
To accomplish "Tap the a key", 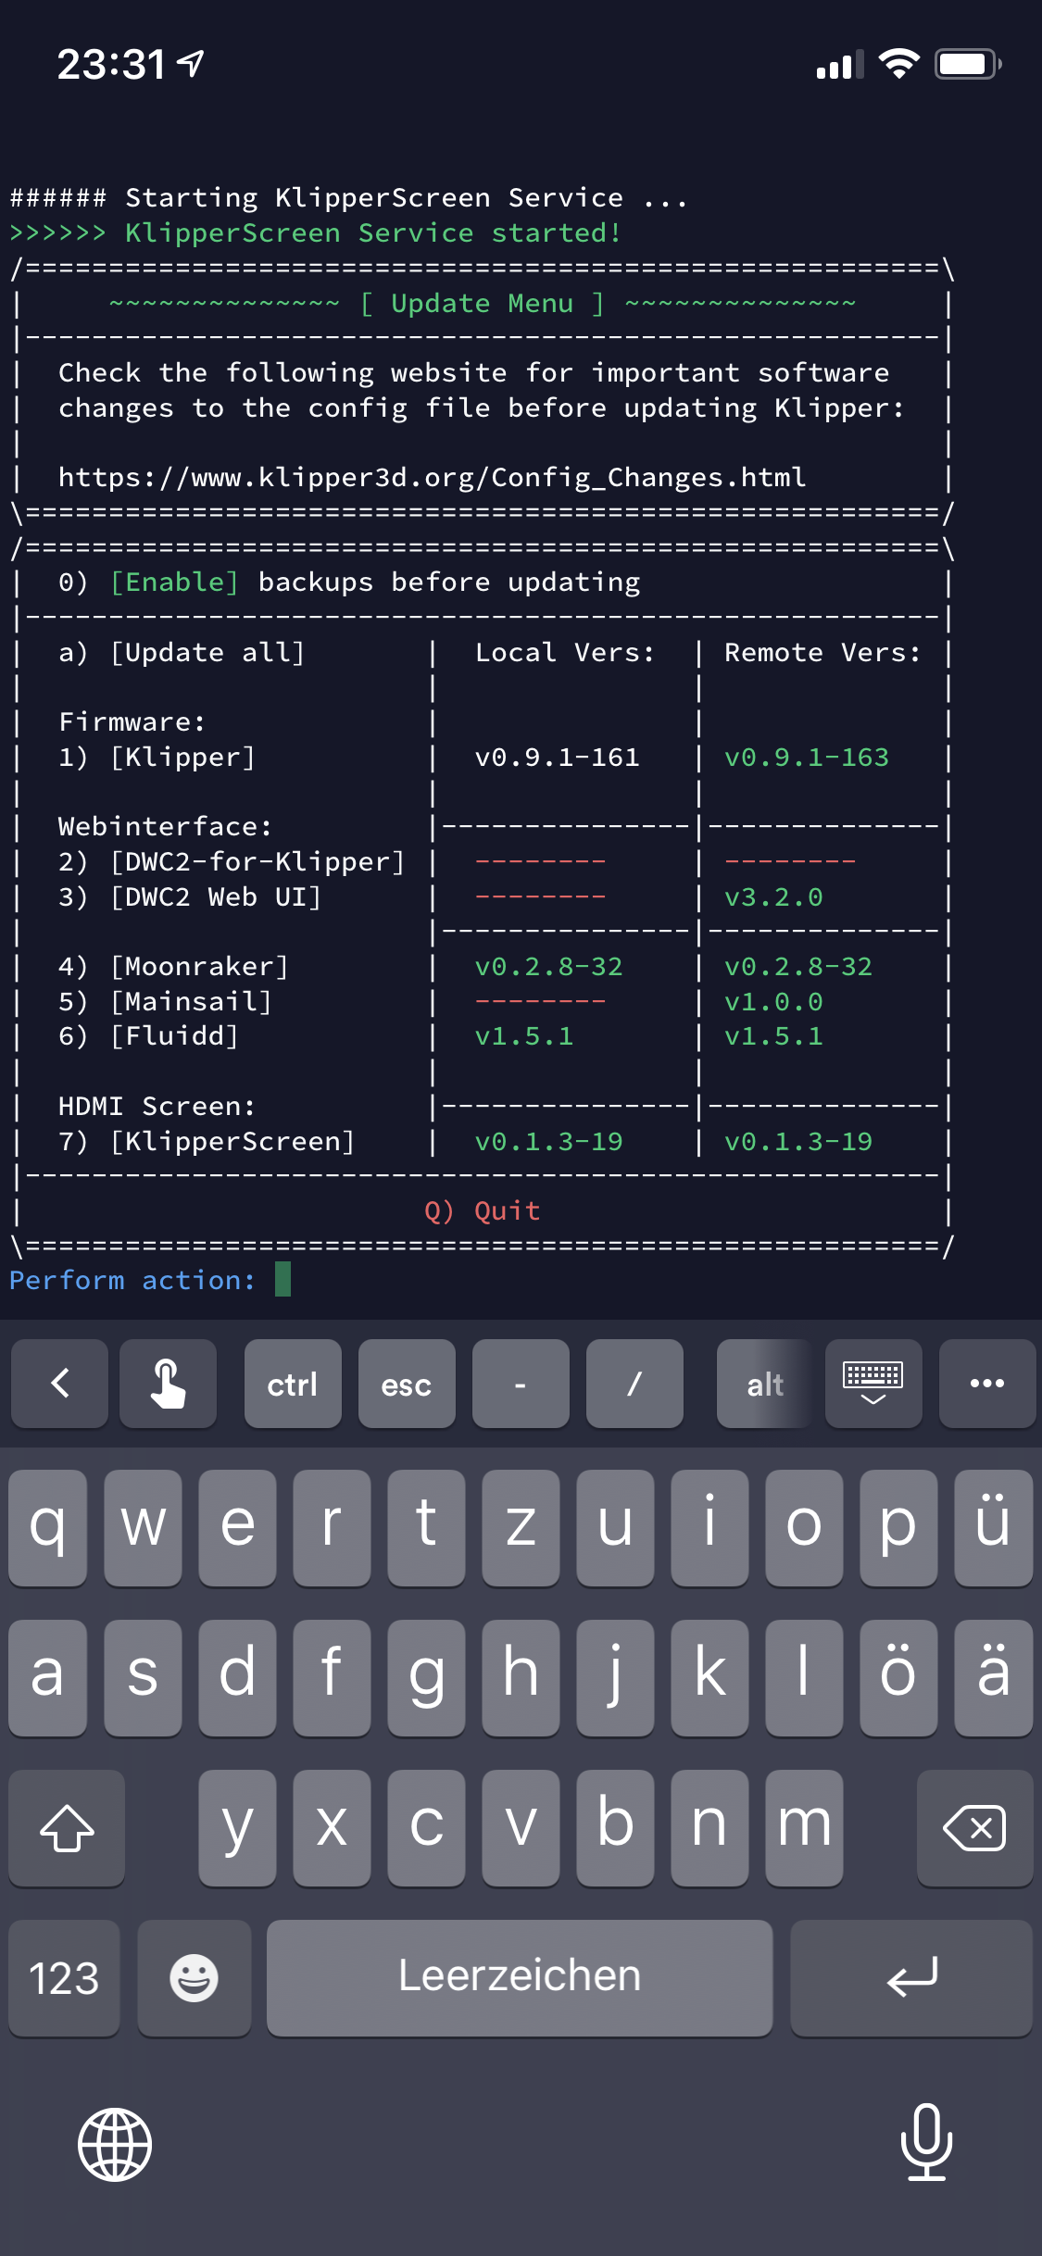I will pos(48,1678).
